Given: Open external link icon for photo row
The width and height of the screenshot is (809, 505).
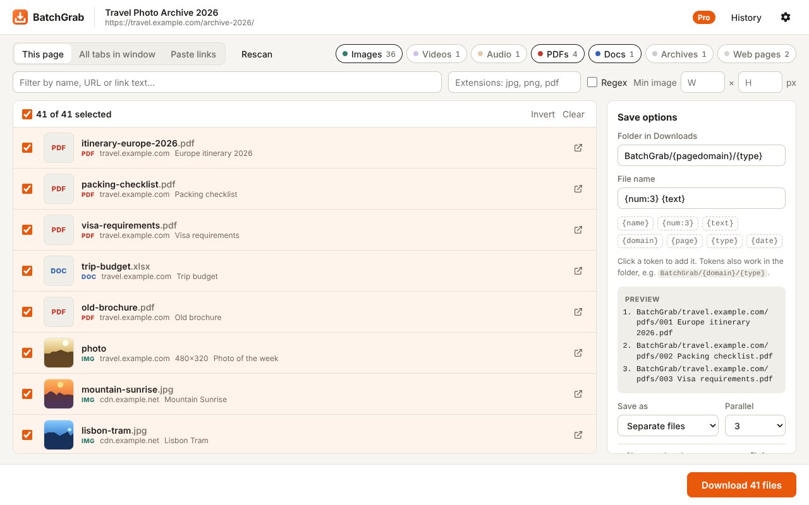Looking at the screenshot, I should tap(578, 353).
